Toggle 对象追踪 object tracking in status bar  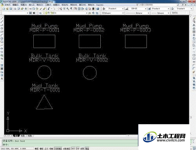(x=67, y=149)
